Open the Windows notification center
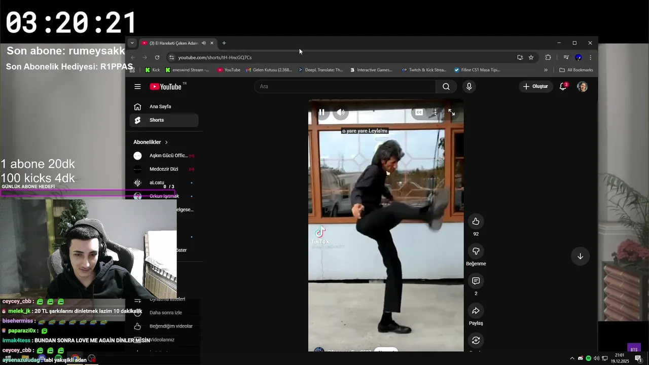 [x=638, y=358]
